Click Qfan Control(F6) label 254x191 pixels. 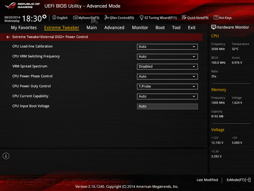(x=122, y=18)
